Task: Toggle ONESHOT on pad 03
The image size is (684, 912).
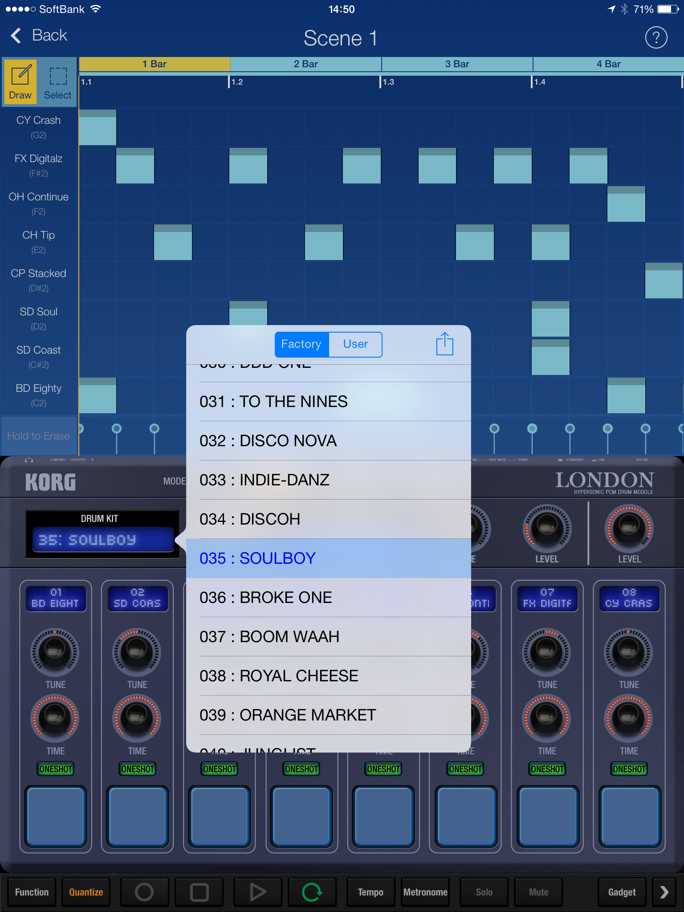Action: [x=220, y=769]
